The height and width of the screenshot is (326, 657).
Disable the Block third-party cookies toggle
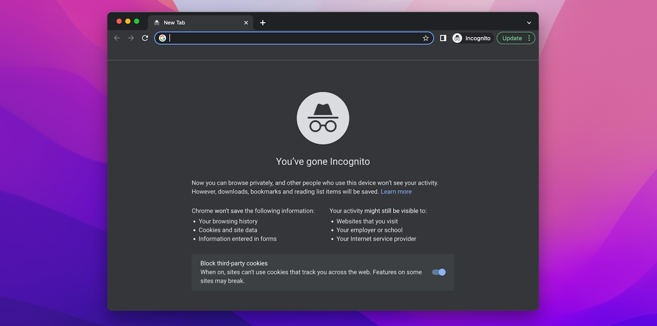pos(438,272)
